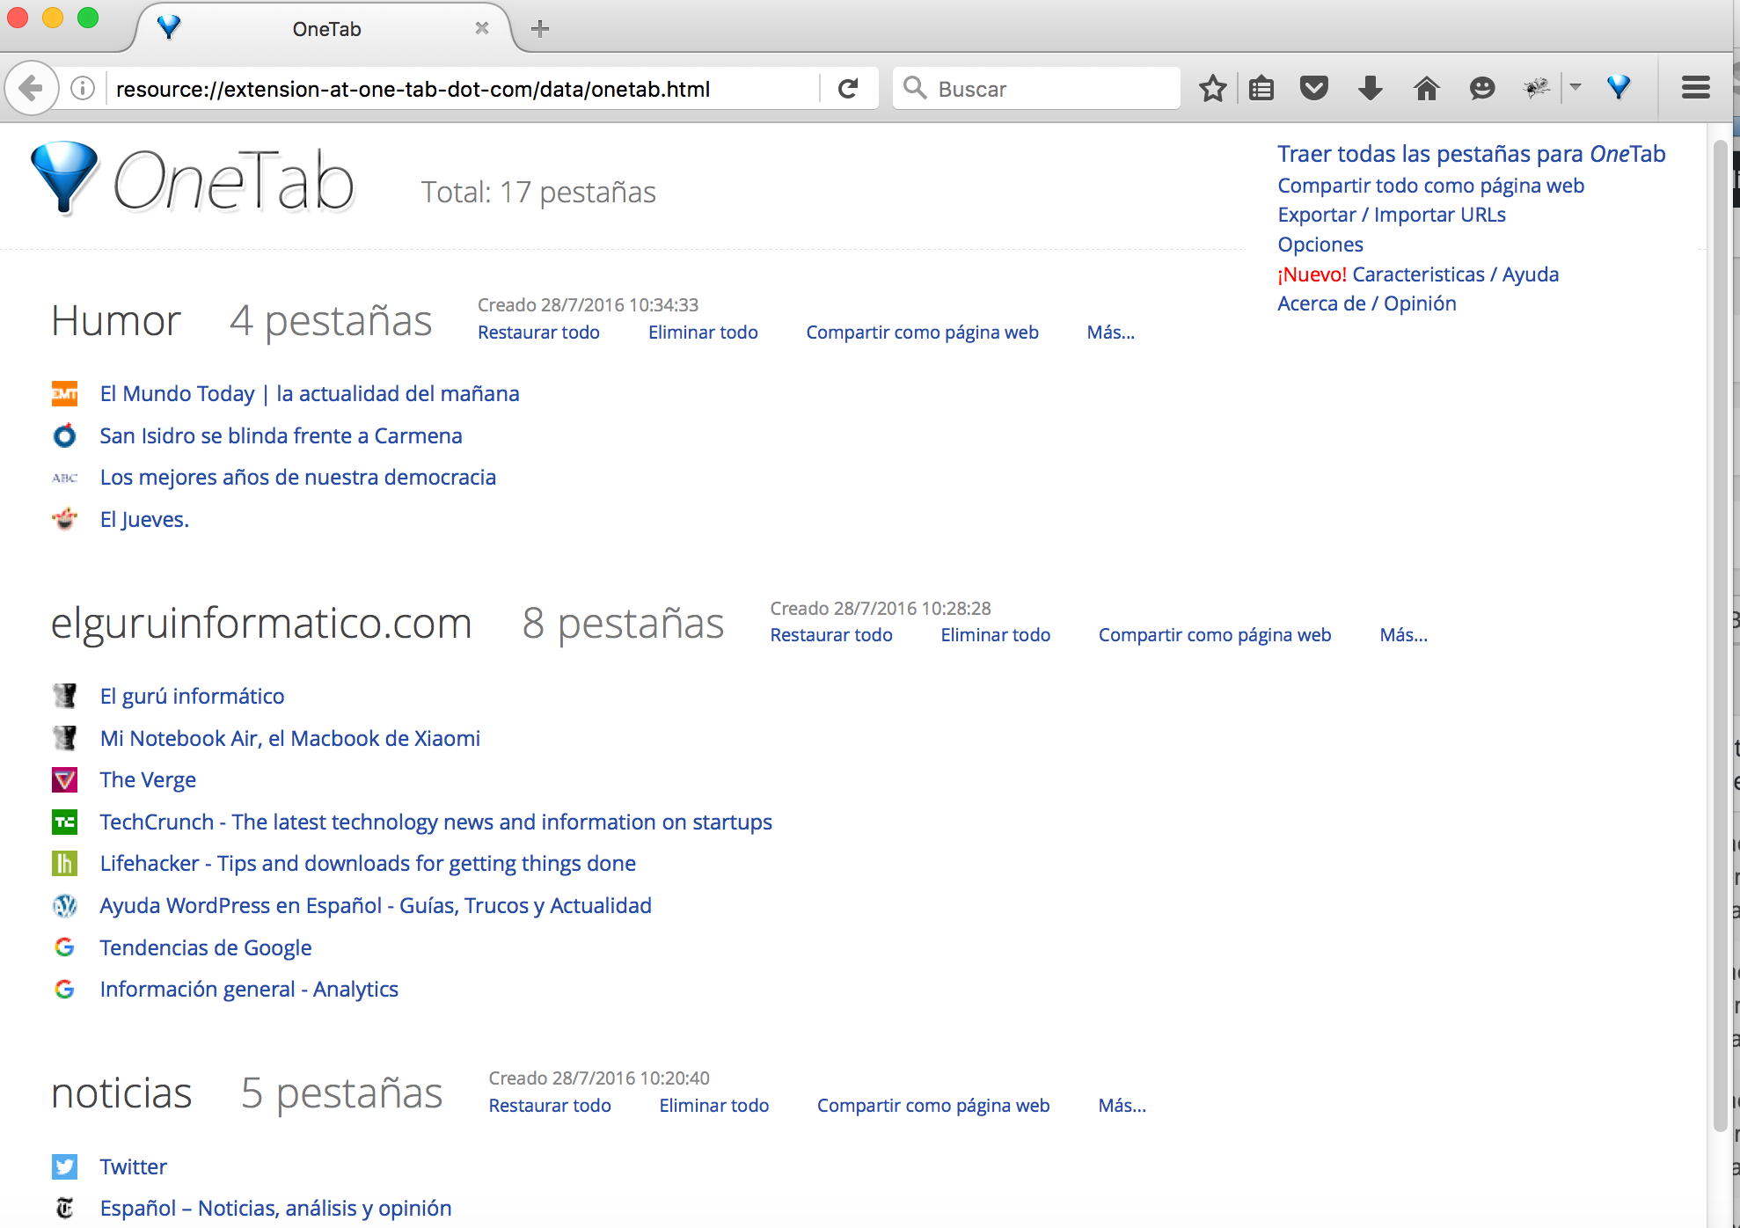1740x1228 pixels.
Task: Open a new tab with plus button
Action: tap(540, 29)
